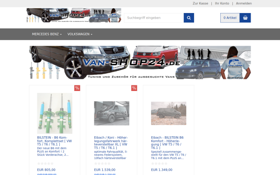Screen dimensions: 280x175
Task: Go to Zur Kasse checkout link
Action: 200,3
